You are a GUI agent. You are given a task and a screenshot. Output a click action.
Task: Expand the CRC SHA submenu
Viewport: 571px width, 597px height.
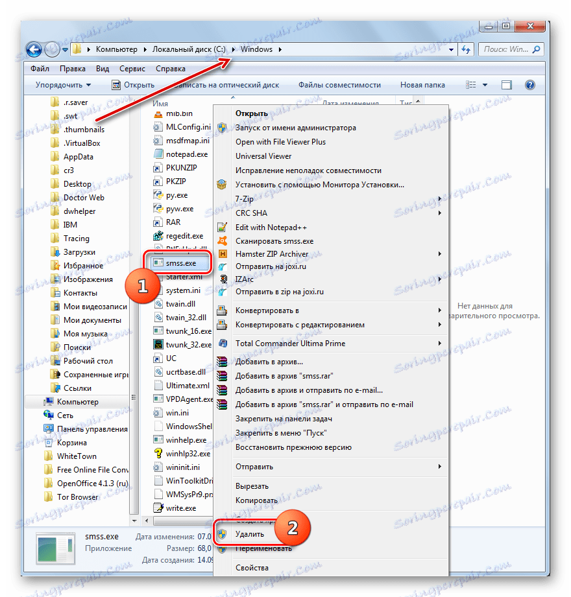439,213
